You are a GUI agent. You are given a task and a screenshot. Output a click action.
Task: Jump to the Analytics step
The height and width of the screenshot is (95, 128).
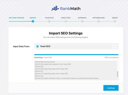point(66,18)
